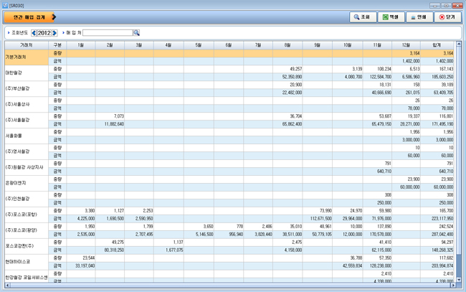Close the screen with the red 닫기 button
The width and height of the screenshot is (466, 292).
click(447, 17)
